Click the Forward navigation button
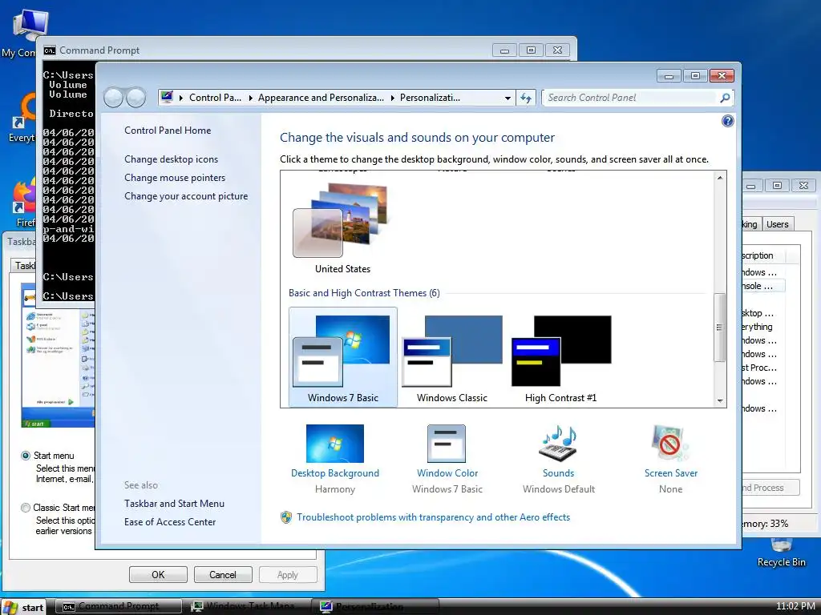 click(x=136, y=97)
